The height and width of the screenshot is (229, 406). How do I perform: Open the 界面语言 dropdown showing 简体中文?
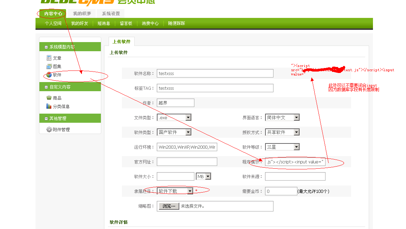[282, 117]
